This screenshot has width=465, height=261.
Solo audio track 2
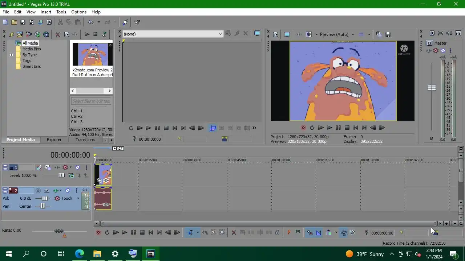76,190
